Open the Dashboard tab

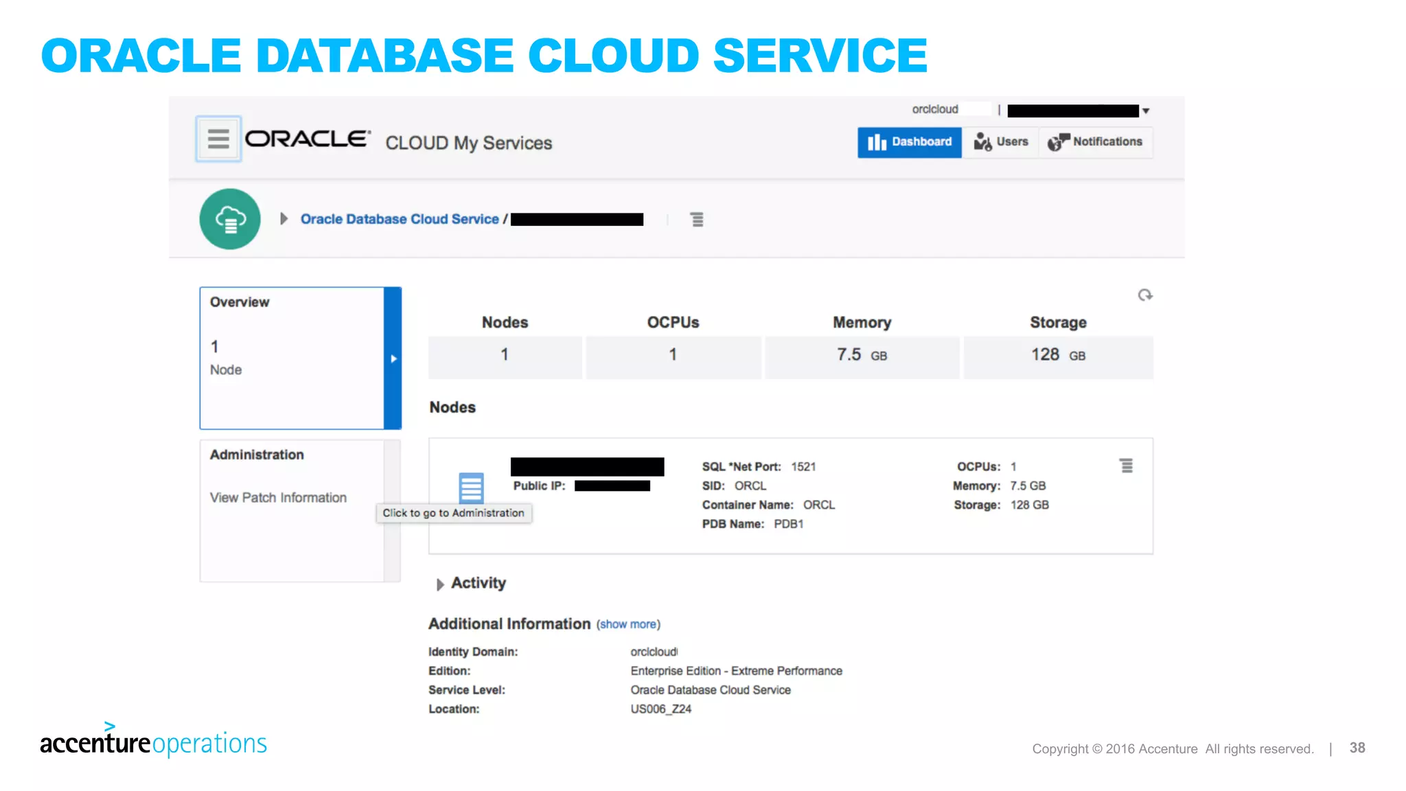(909, 142)
